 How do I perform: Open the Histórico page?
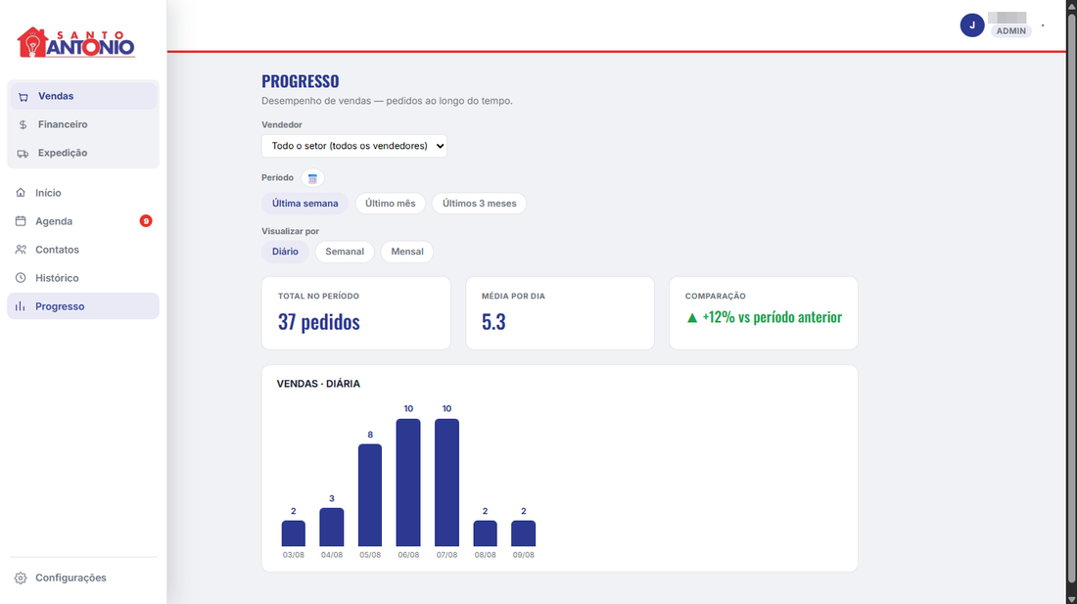pyautogui.click(x=83, y=278)
